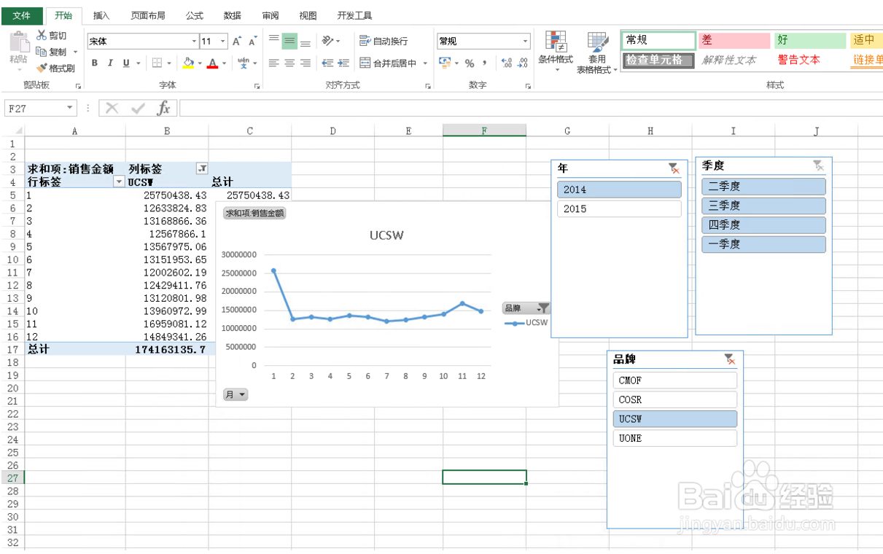This screenshot has width=883, height=554.
Task: Apply the 检查单元格 cell style
Action: point(659,60)
